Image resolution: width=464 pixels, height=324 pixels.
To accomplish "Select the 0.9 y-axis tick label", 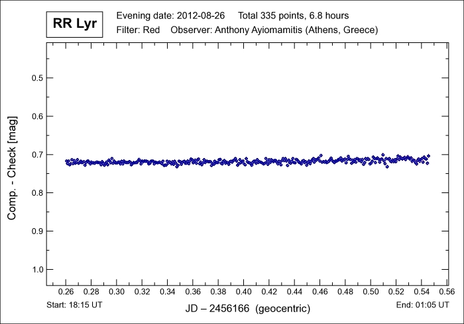I will point(38,231).
